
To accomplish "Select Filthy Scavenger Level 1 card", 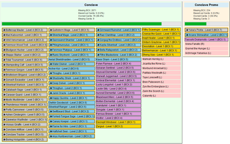I will (x=161, y=30).
